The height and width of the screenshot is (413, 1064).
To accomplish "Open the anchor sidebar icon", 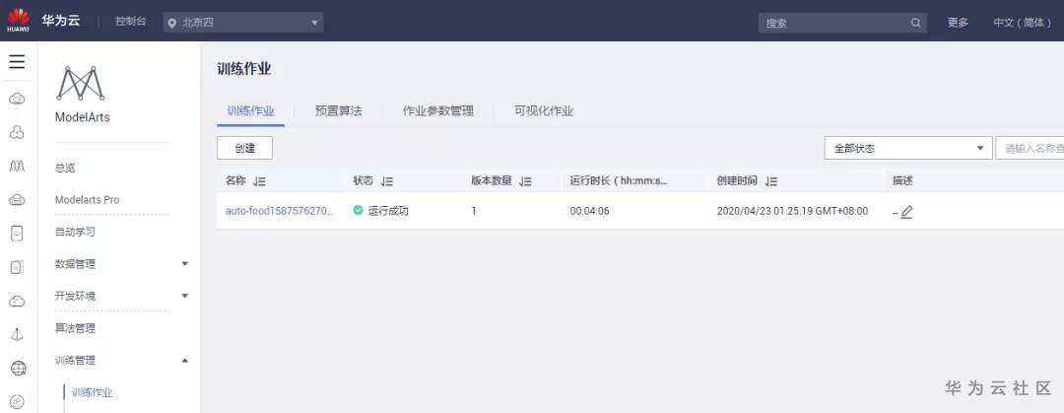I will pyautogui.click(x=17, y=334).
